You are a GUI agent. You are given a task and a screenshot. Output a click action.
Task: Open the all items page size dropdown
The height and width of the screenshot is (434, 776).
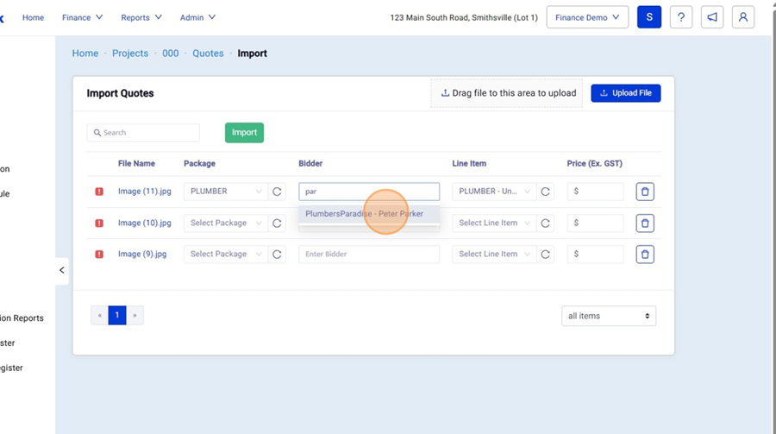[608, 316]
